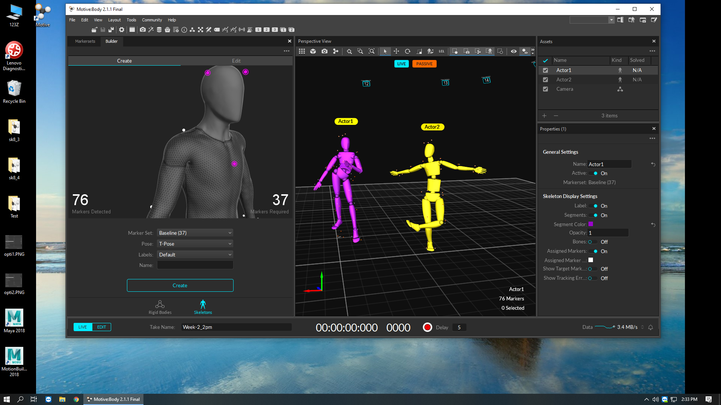Open the View menu
Screen dimensions: 721x405
98,20
